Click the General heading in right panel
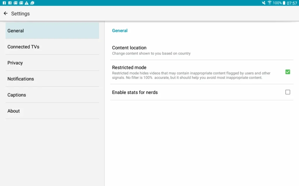 coord(120,30)
